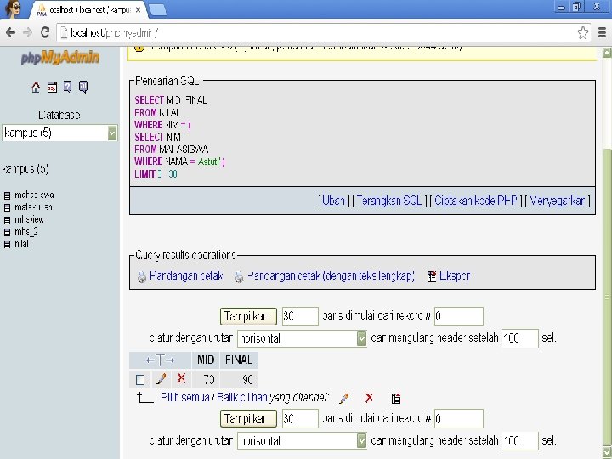Image resolution: width=612 pixels, height=459 pixels.
Task: Click Ciptakan kode PHP link
Action: 476,201
